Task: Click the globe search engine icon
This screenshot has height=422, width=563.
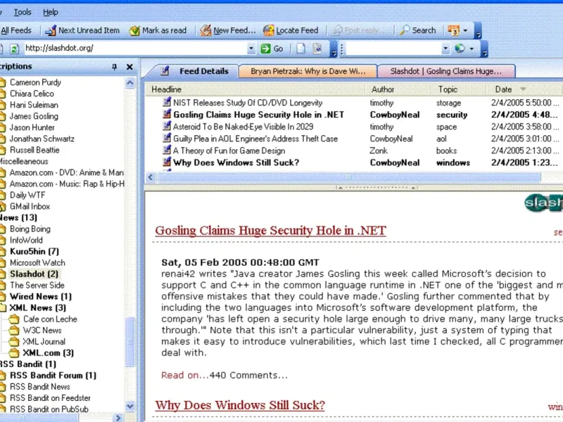Action: (460, 49)
